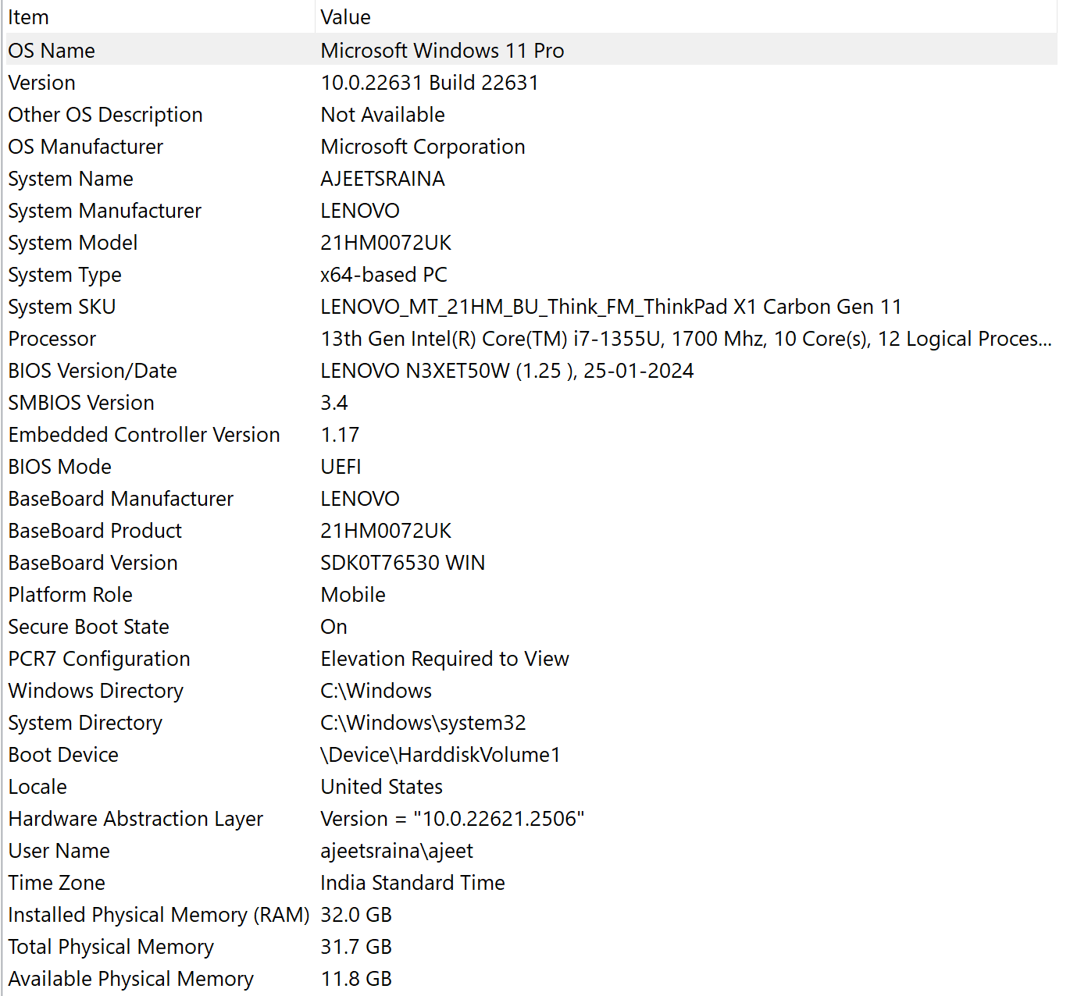Select Windows Directory row
Screen dimensions: 1070x996
pos(532,691)
